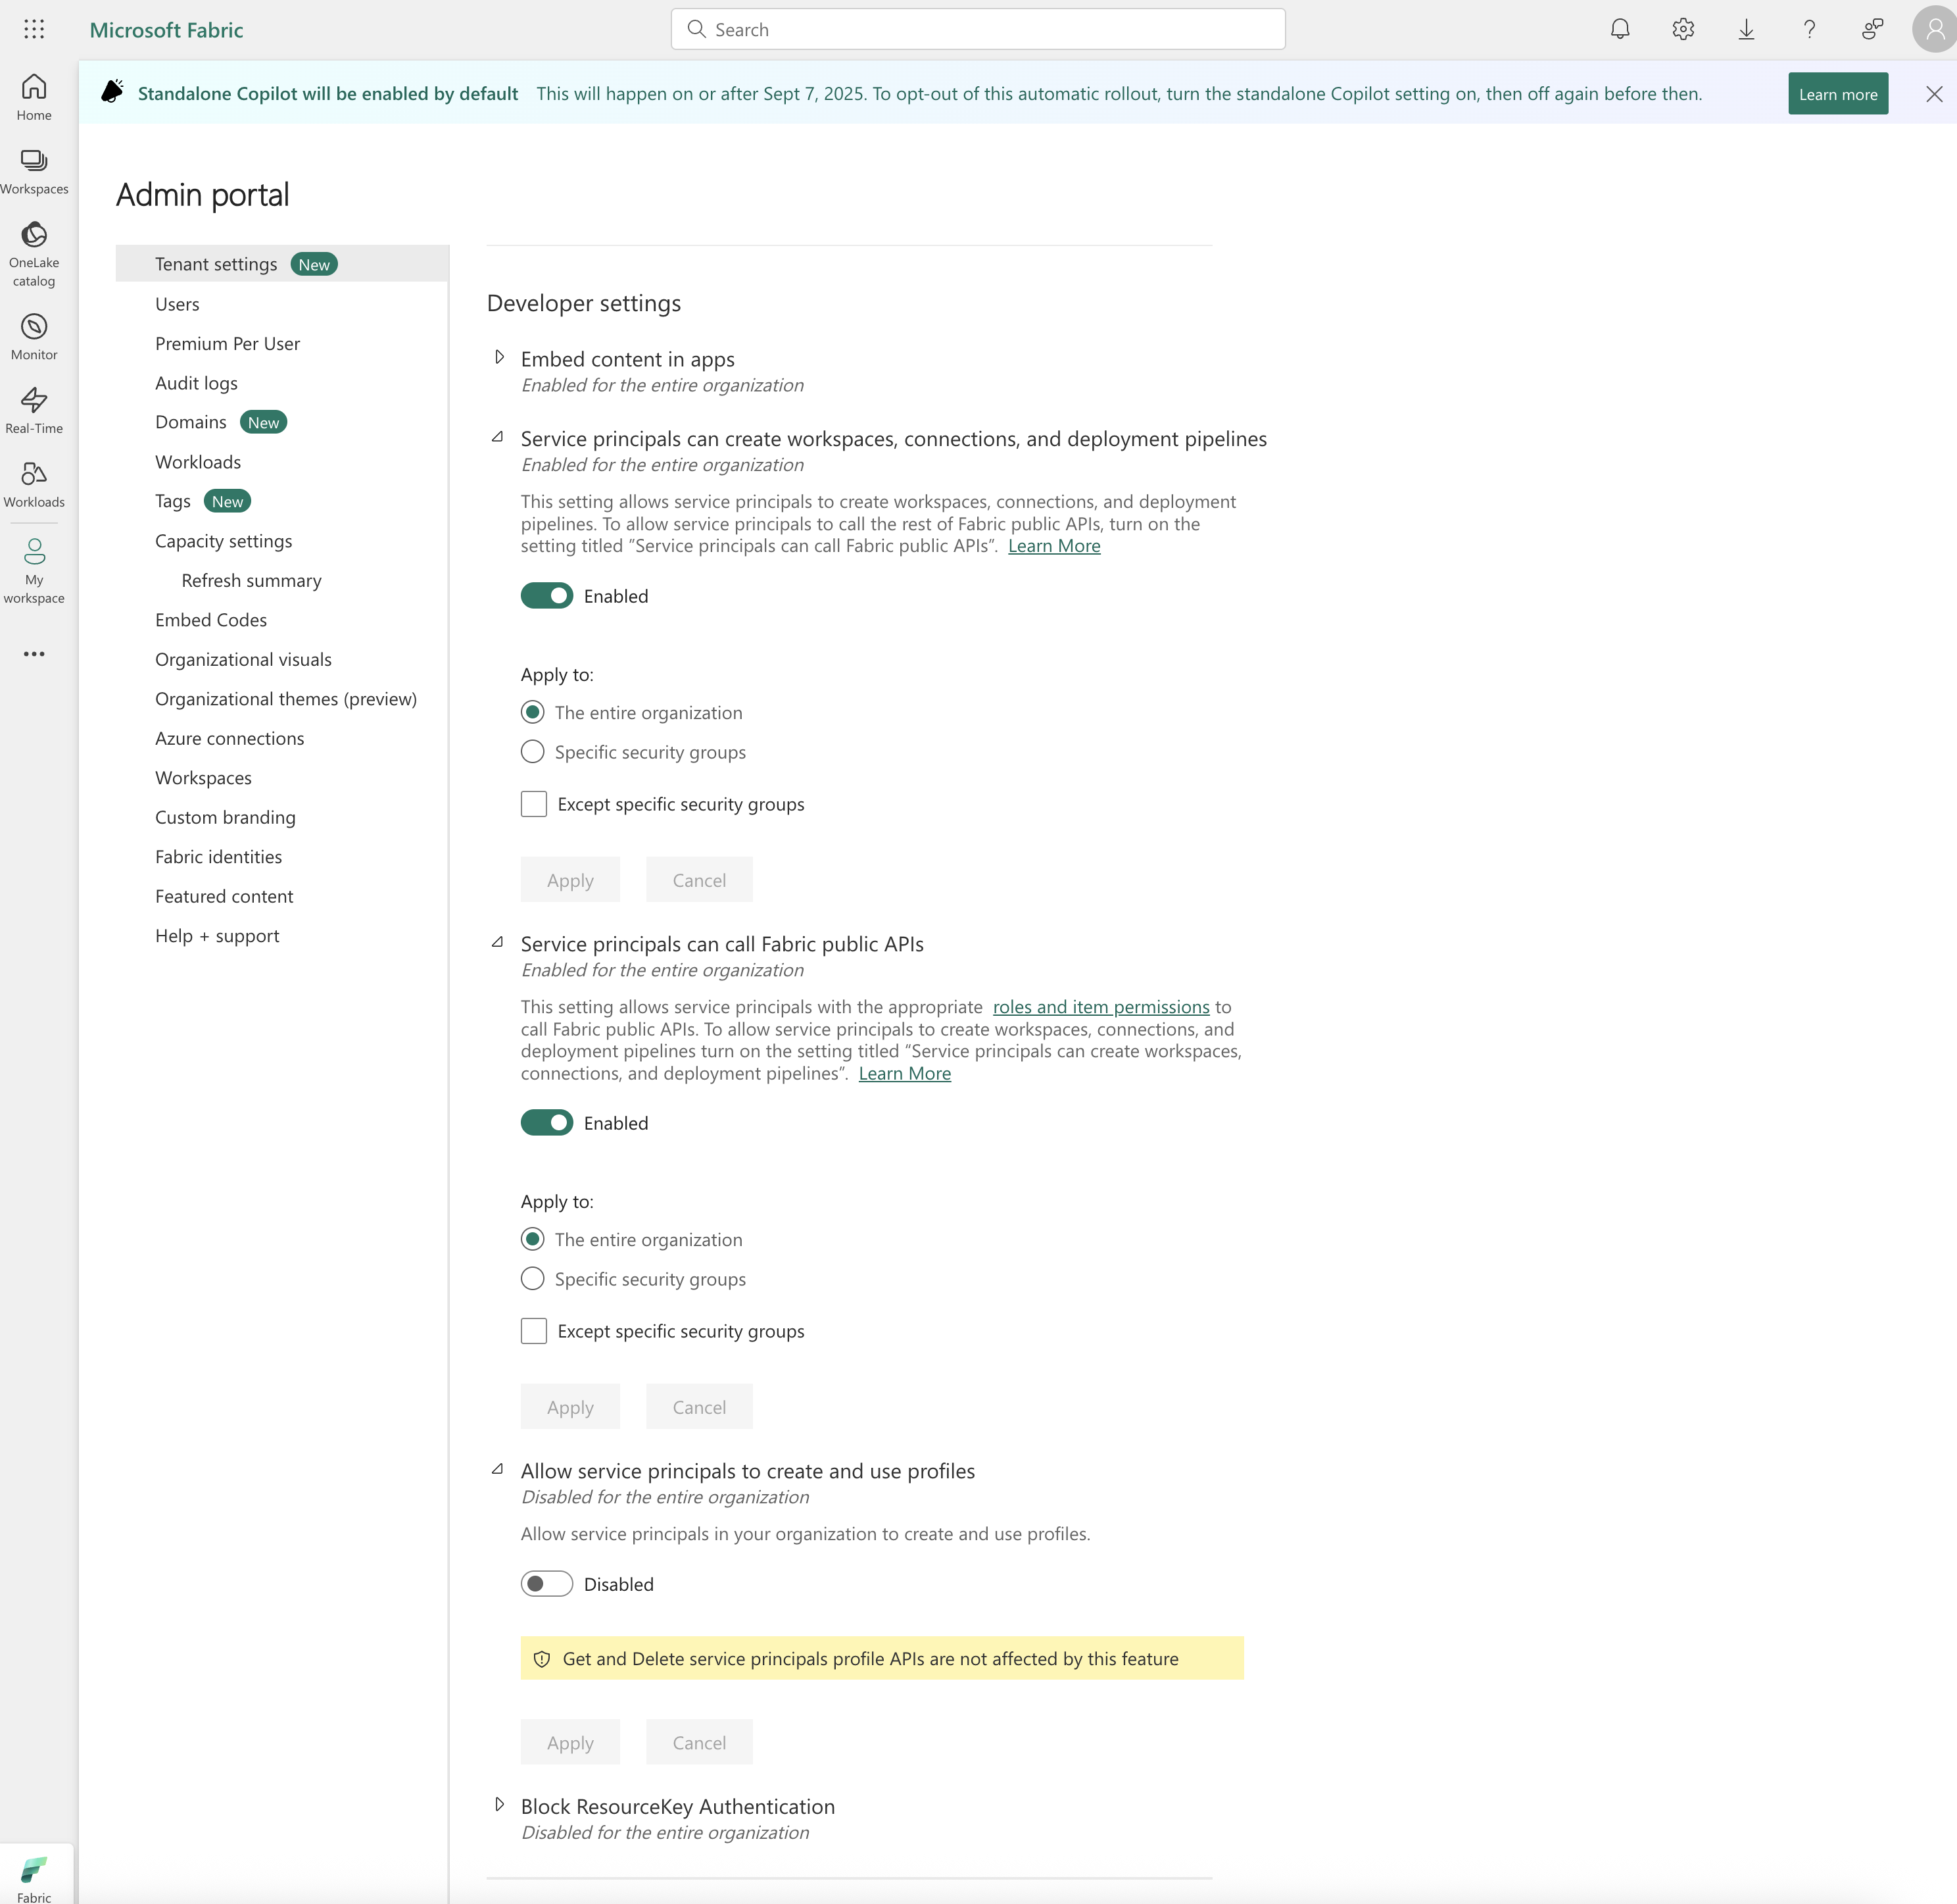Open the notifications bell

click(1620, 29)
